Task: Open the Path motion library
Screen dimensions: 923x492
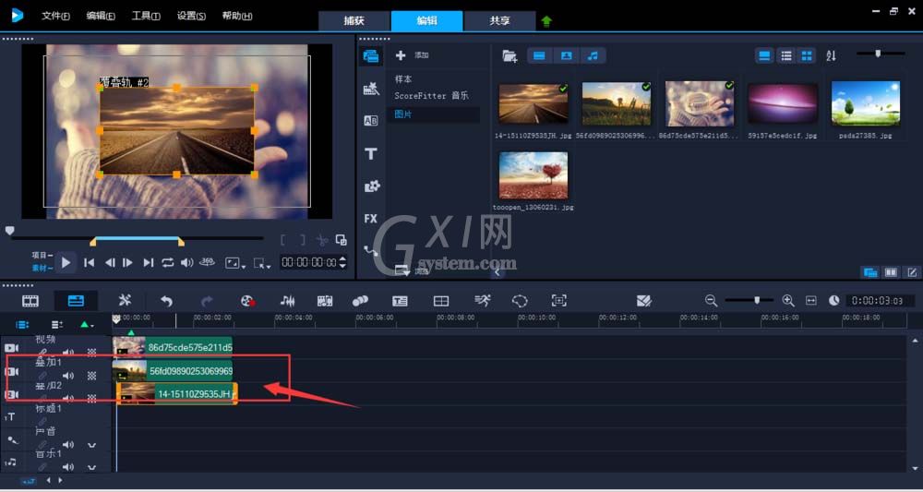Action: (371, 251)
